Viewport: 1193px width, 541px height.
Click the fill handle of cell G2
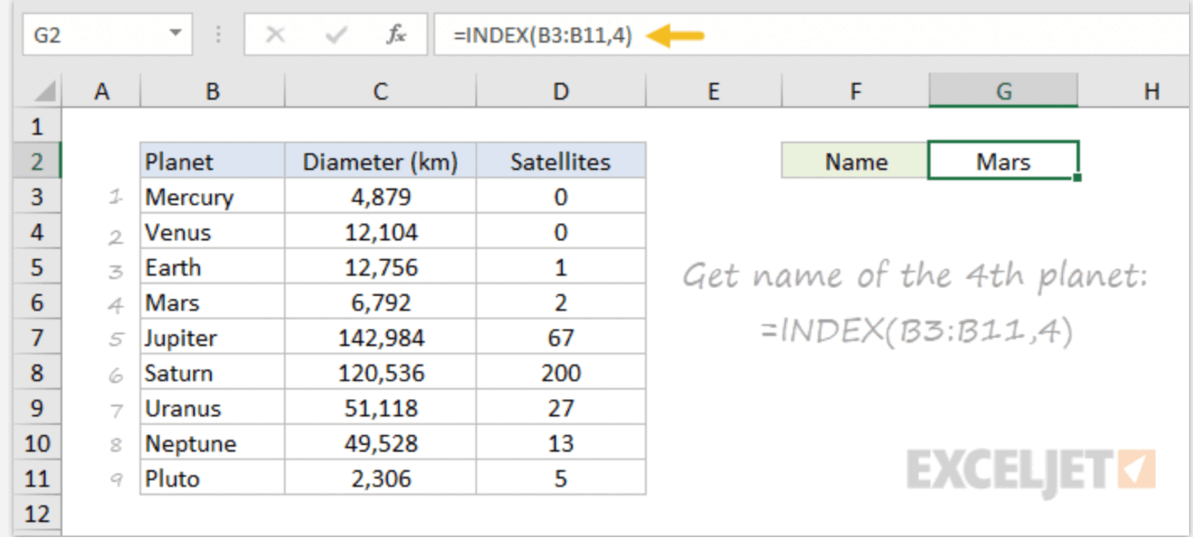coord(1078,178)
